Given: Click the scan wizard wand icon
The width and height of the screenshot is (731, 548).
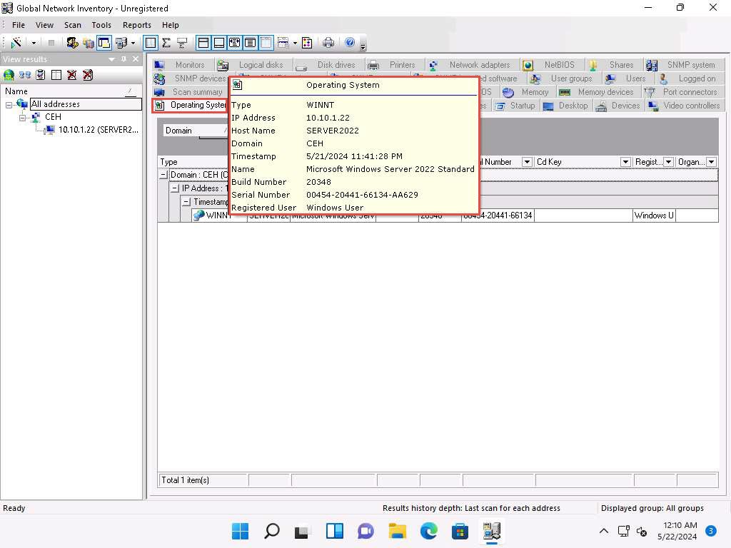Looking at the screenshot, I should [16, 43].
